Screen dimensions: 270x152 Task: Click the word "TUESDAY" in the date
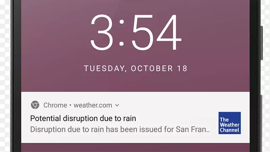coord(104,68)
